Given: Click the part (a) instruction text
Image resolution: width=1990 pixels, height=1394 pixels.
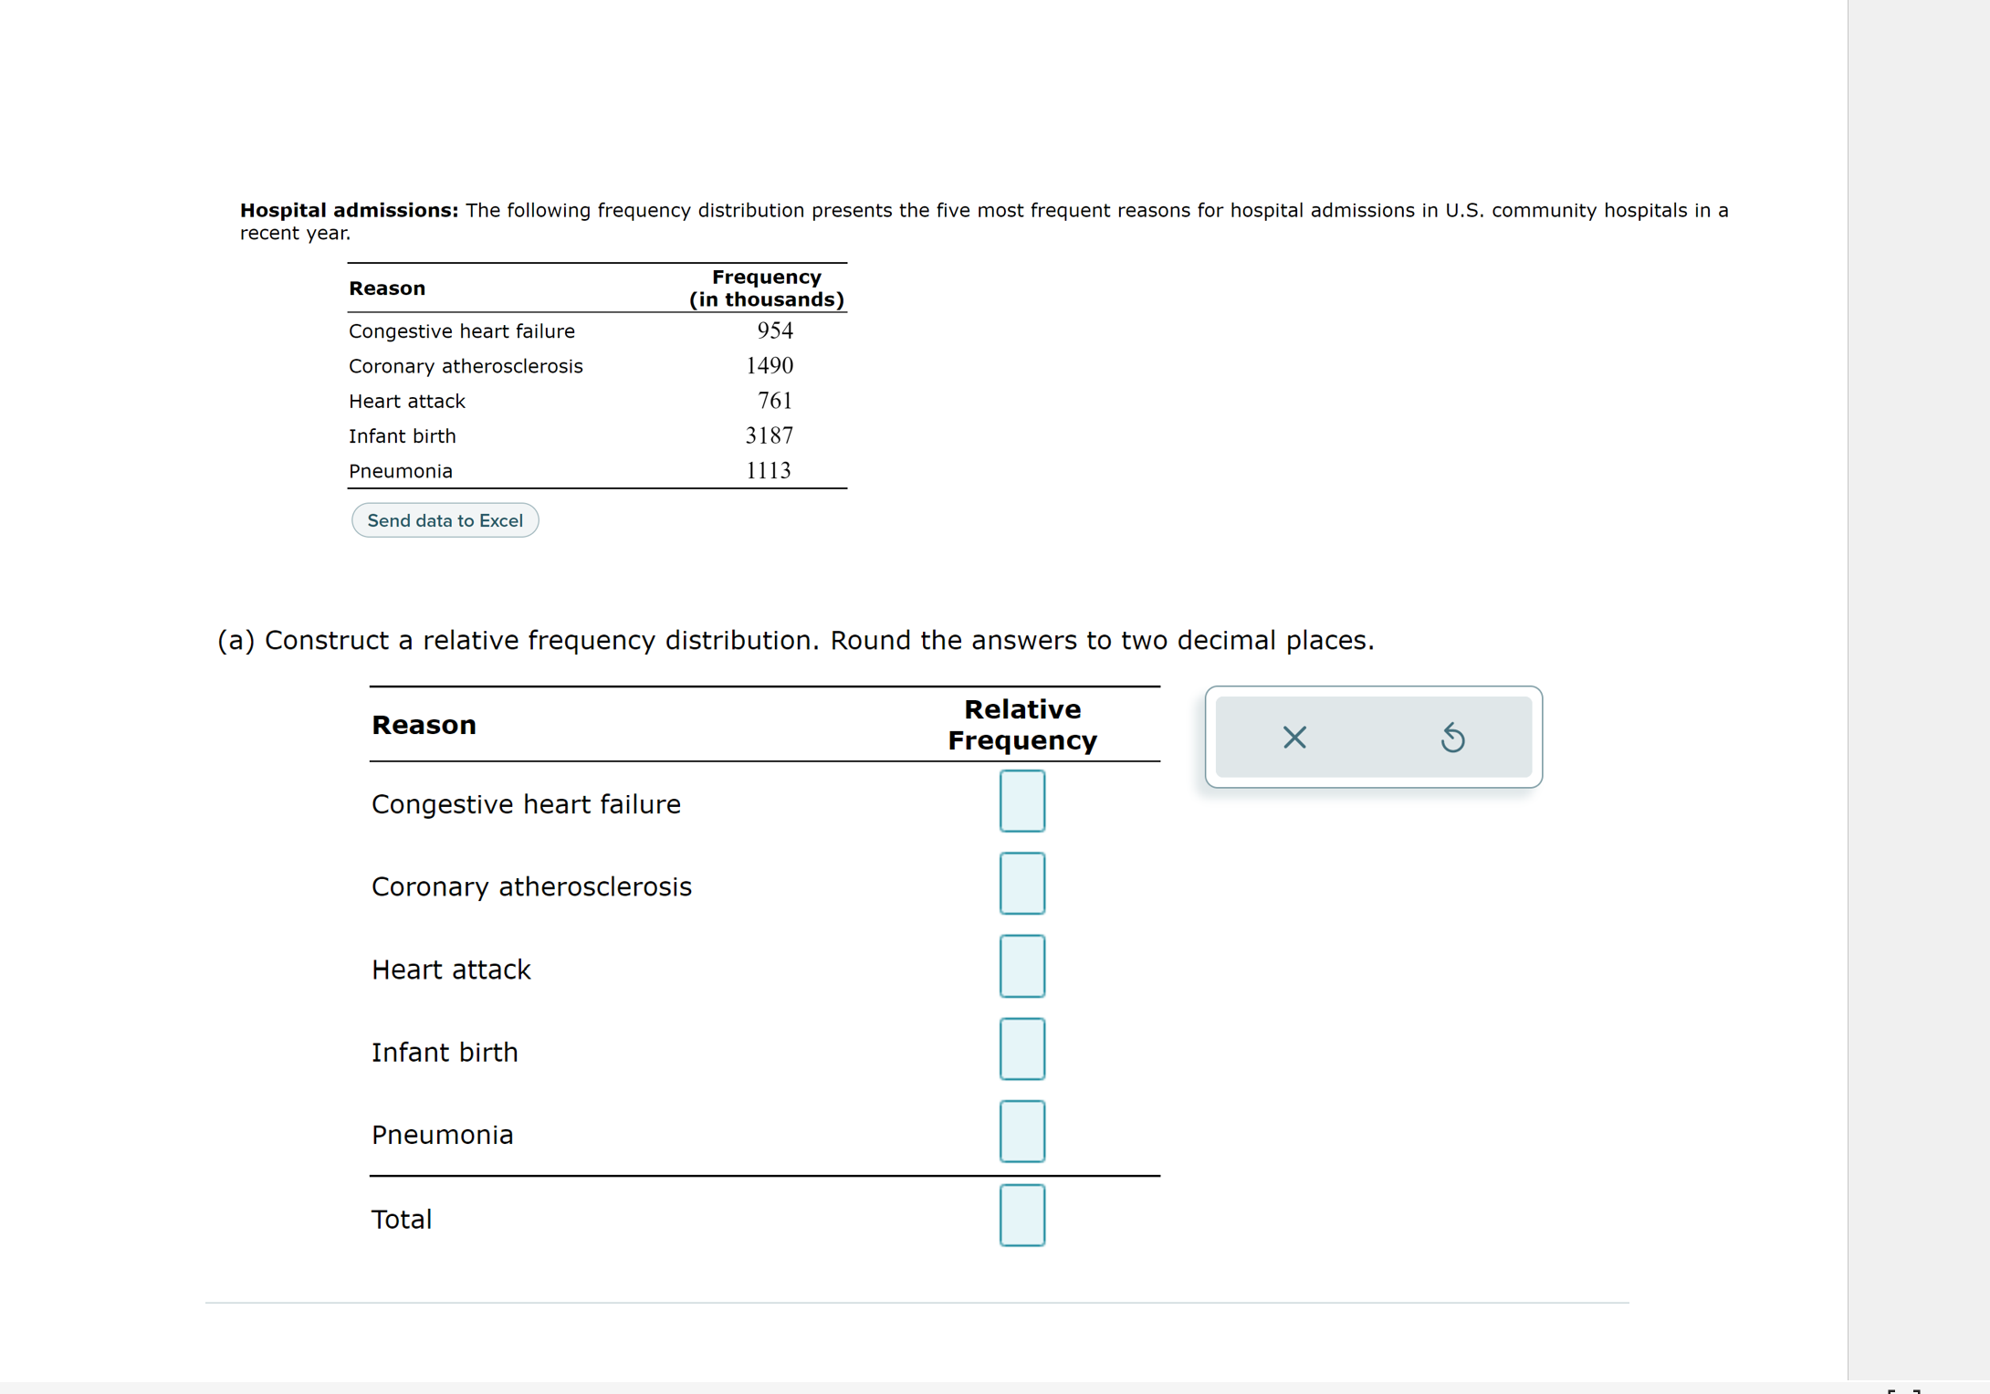Looking at the screenshot, I should (795, 640).
